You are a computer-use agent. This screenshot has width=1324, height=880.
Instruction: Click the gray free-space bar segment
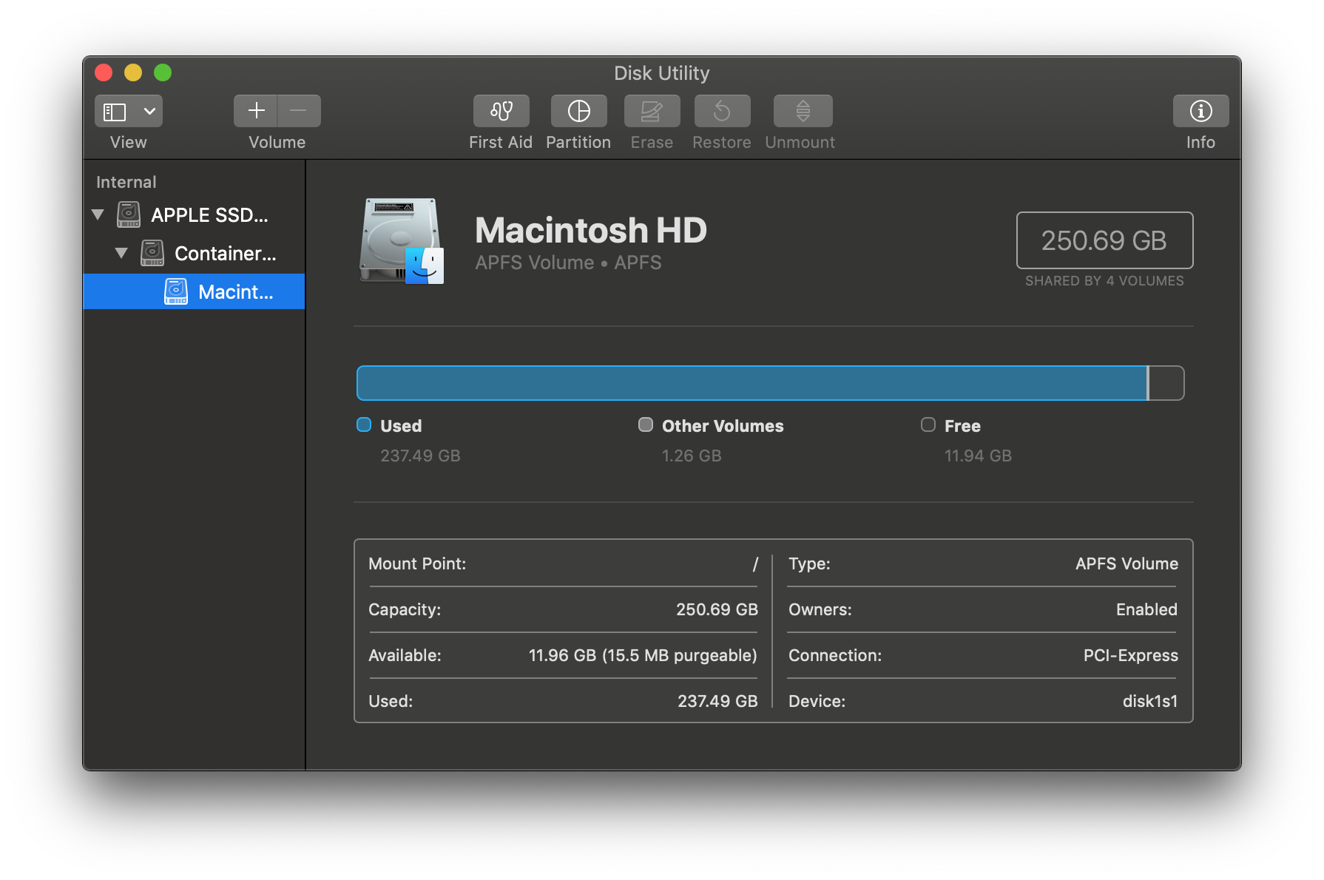tap(1166, 383)
